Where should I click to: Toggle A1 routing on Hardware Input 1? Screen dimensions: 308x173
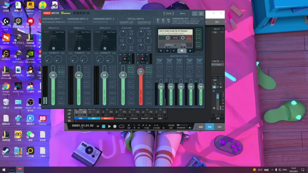(61, 68)
